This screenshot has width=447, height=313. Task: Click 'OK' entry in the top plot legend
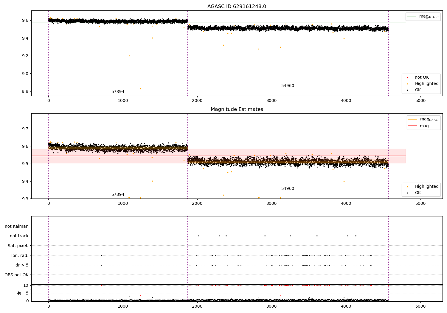point(418,90)
